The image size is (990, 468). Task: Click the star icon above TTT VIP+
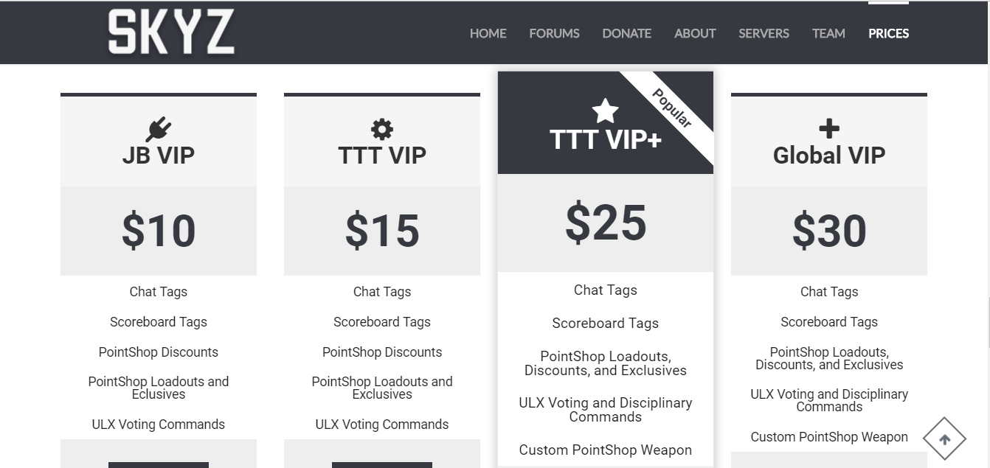tap(605, 111)
